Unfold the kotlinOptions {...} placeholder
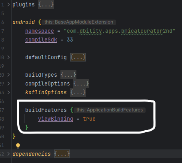182x163 pixels. click(x=78, y=92)
